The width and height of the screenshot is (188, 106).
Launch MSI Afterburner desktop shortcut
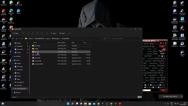point(11,20)
